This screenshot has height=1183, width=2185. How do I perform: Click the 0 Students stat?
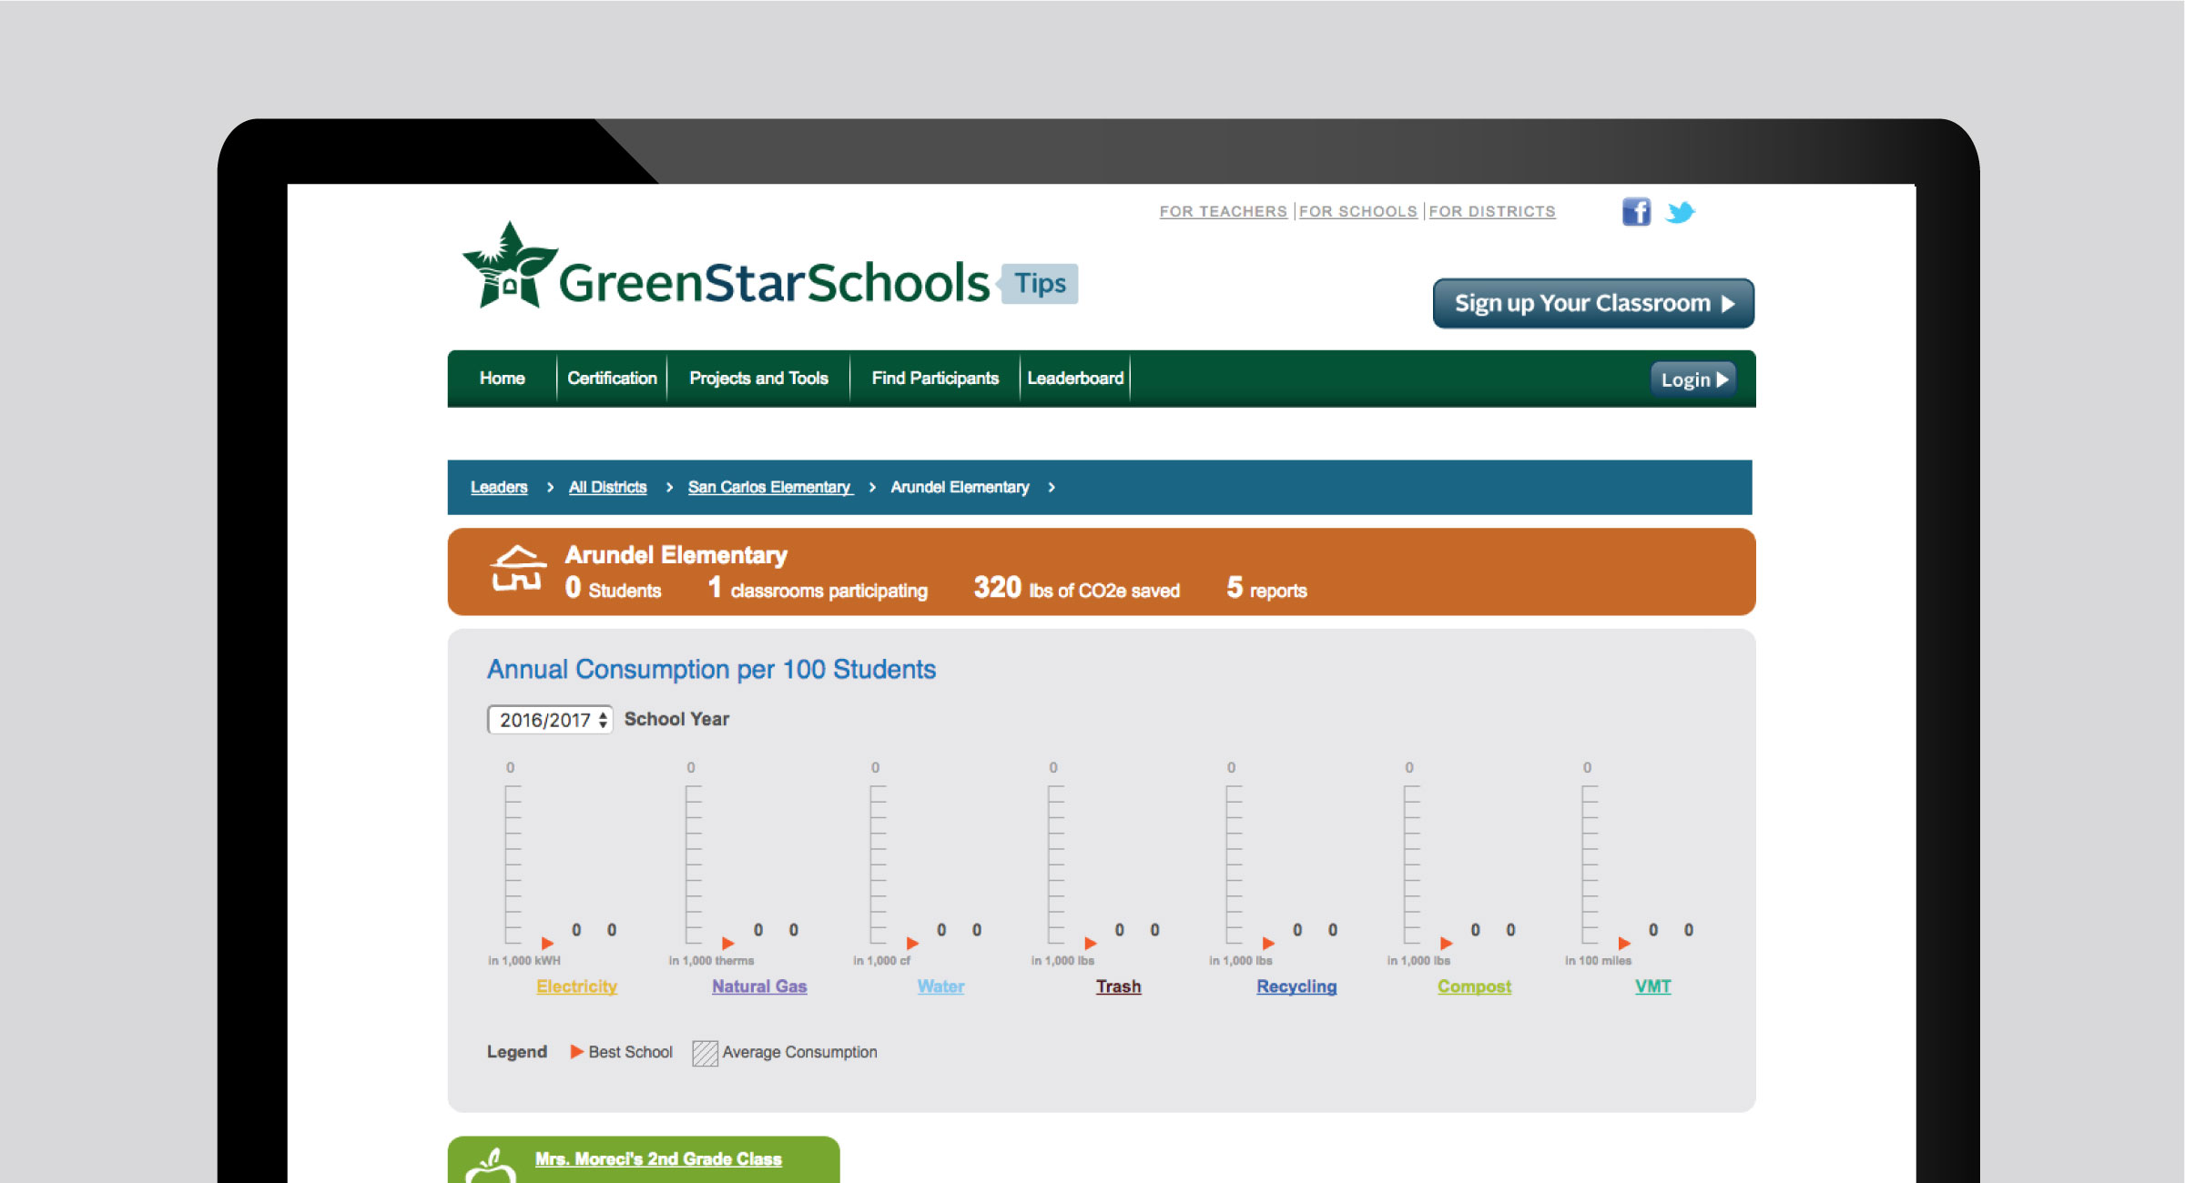[x=613, y=588]
